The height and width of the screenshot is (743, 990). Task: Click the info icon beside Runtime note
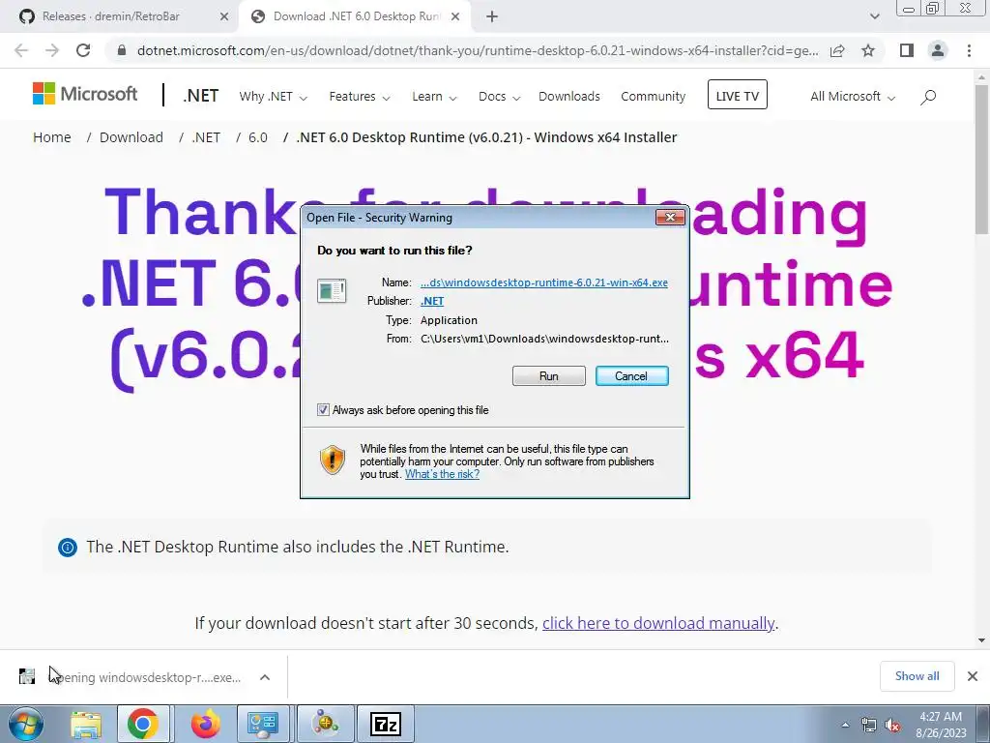tap(68, 548)
